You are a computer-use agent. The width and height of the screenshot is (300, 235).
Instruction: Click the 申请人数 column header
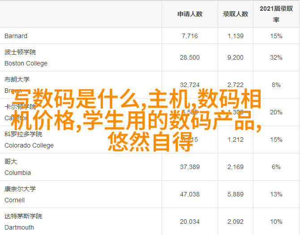(x=190, y=14)
